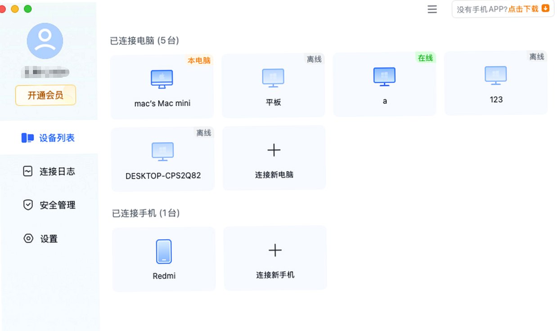Image resolution: width=557 pixels, height=331 pixels.
Task: Click the 本电脑 badge on Mac mini
Action: pos(199,60)
